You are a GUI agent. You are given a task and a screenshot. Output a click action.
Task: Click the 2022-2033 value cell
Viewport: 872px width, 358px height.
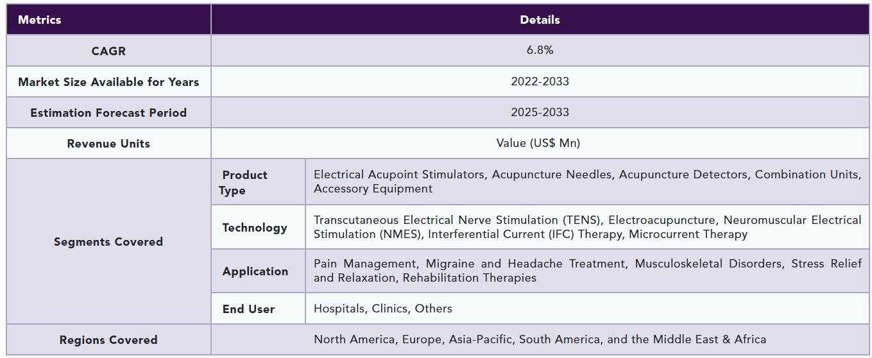click(x=540, y=81)
